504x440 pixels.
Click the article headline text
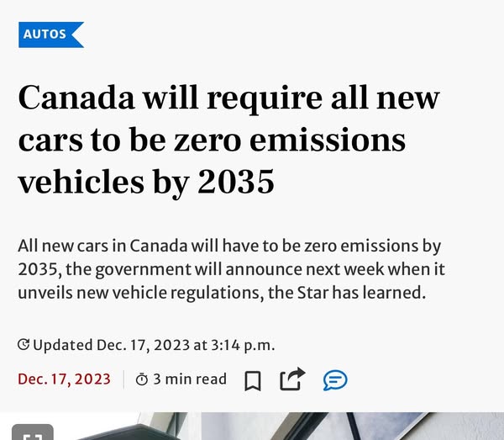228,140
